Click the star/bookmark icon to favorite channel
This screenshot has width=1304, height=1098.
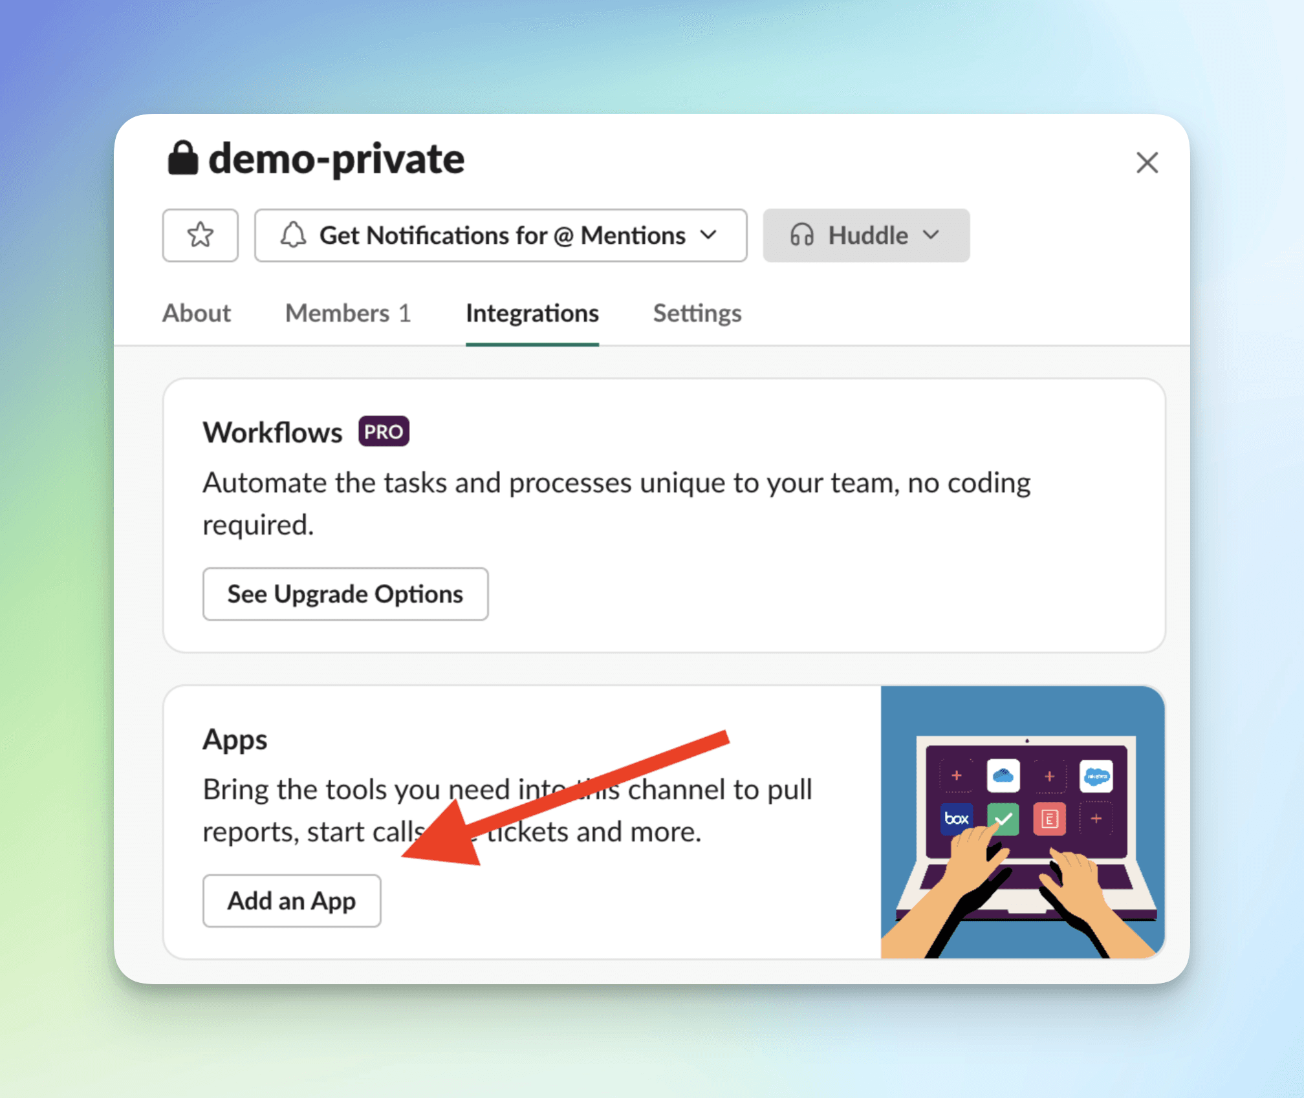point(201,233)
